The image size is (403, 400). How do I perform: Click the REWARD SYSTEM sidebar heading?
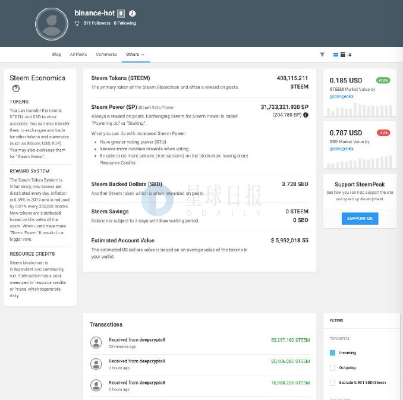pos(30,171)
